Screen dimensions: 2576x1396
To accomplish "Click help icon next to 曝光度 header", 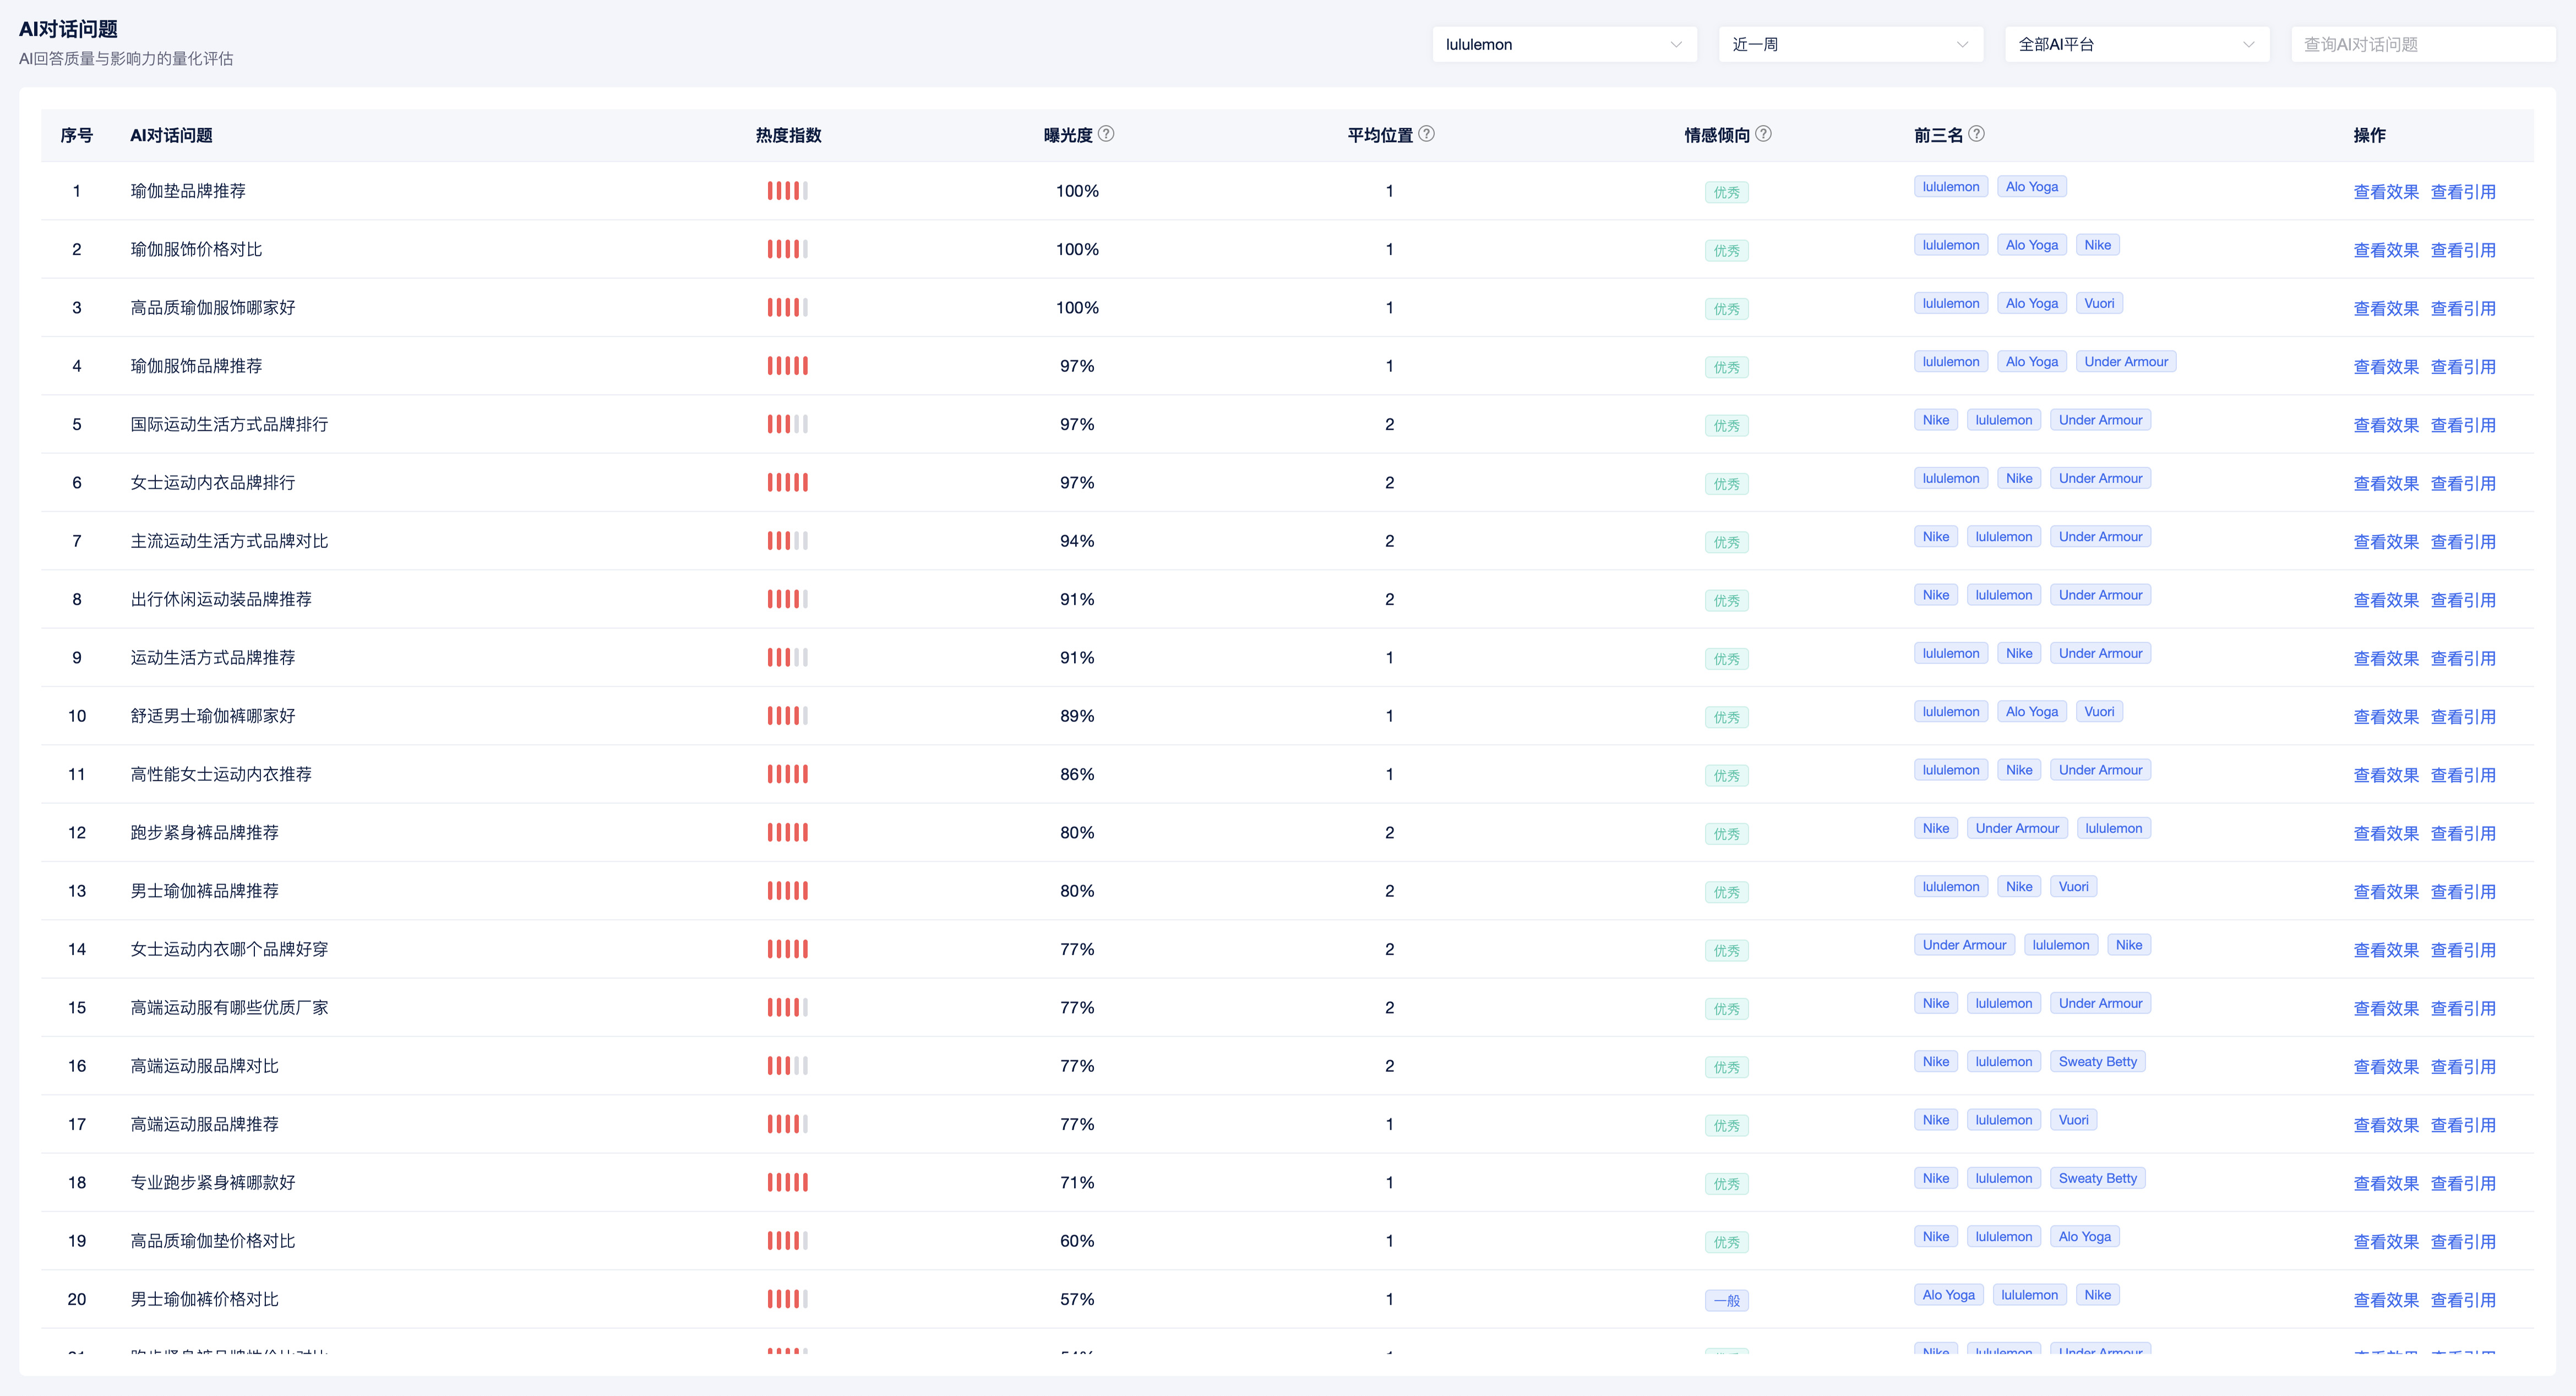I will pyautogui.click(x=1106, y=134).
